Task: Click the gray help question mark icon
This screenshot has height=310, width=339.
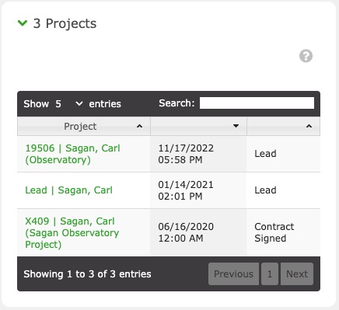Action: [x=306, y=56]
